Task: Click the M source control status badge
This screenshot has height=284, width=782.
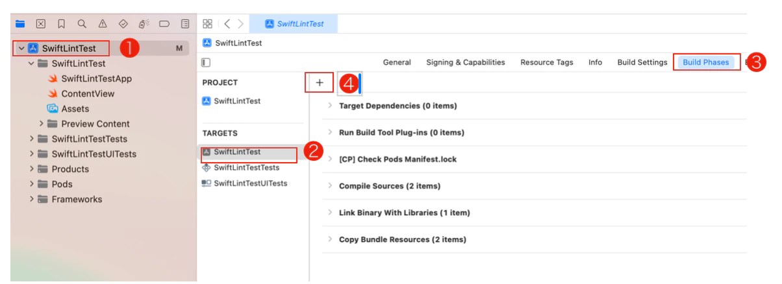Action: (x=179, y=49)
